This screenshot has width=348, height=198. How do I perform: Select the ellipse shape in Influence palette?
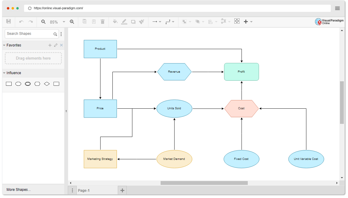[18, 84]
